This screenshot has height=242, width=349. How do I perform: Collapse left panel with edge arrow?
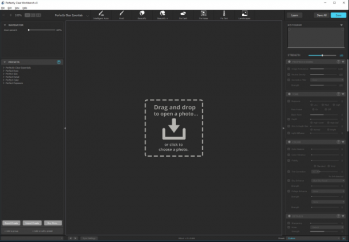click(65, 128)
